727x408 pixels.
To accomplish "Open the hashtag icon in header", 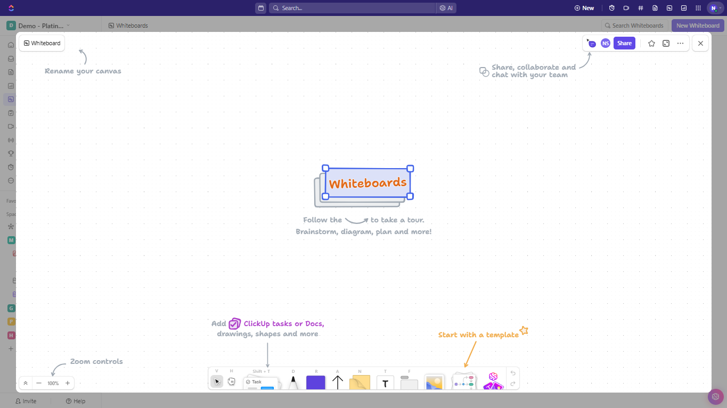I will pos(641,8).
